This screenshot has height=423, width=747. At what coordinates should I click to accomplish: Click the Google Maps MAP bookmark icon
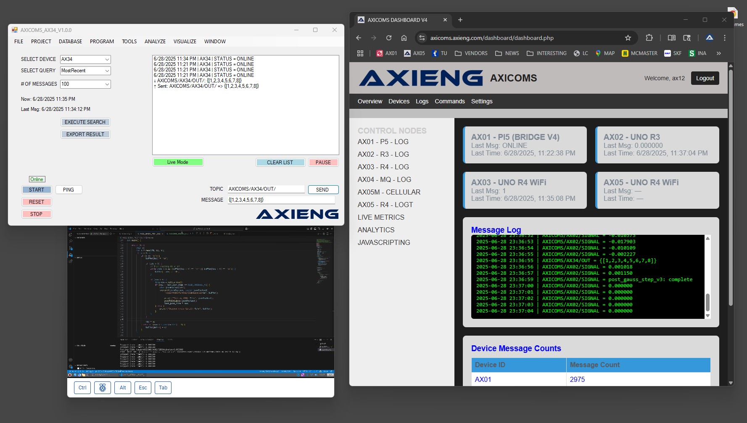coord(598,53)
